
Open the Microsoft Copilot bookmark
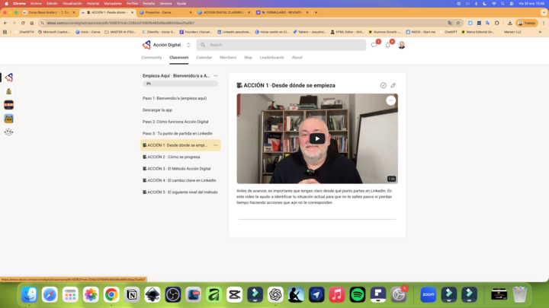54,32
